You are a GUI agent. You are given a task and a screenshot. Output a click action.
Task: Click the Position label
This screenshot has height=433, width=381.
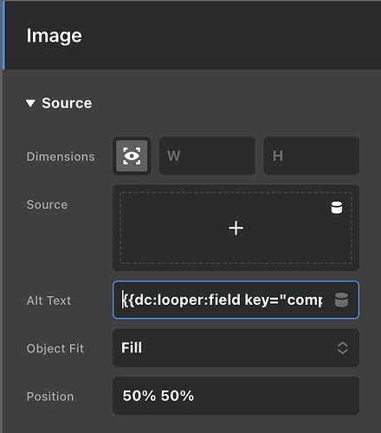[x=50, y=397]
